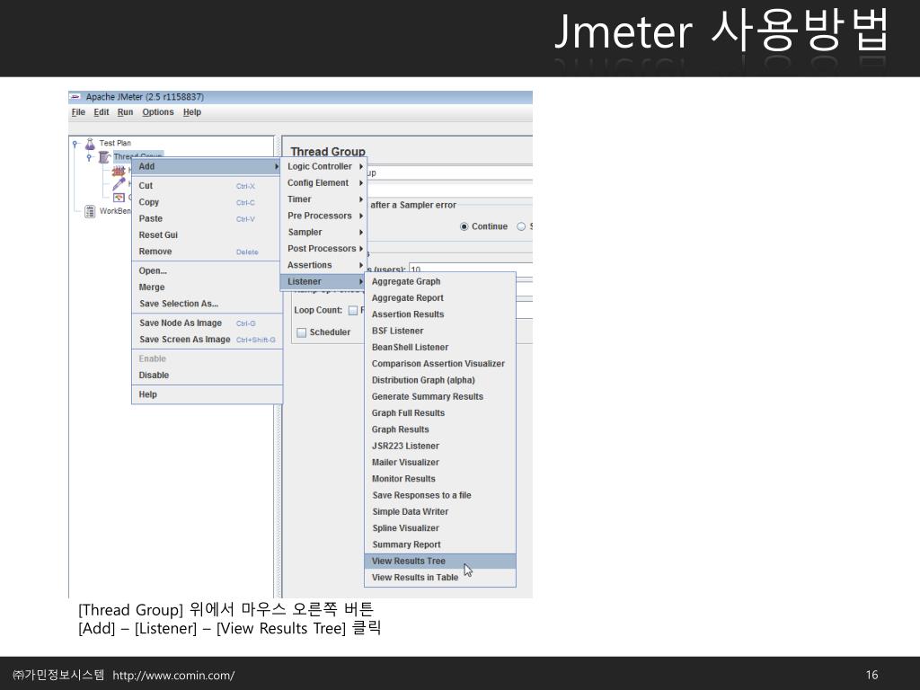This screenshot has width=920, height=690.
Task: Choose Help in the context menu
Action: 207,395
